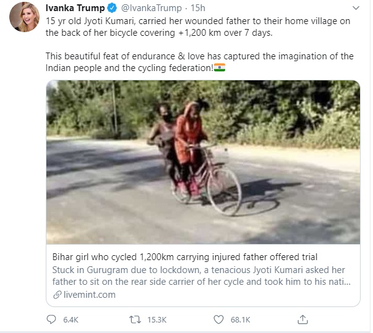Image resolution: width=373 pixels, height=333 pixels.
Task: Click the livemint.com source link
Action: pos(90,295)
